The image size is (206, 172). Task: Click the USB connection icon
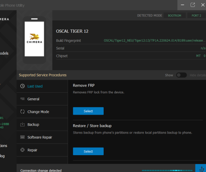point(202,168)
